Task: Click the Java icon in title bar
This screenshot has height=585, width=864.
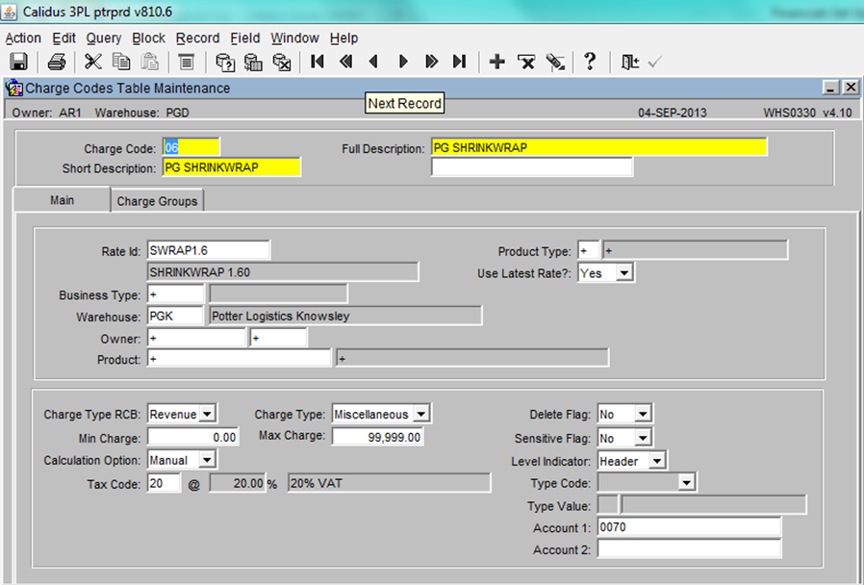Action: (x=10, y=11)
